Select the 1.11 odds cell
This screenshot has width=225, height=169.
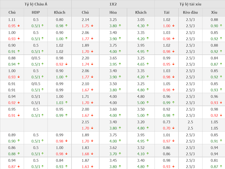[x=12, y=20]
